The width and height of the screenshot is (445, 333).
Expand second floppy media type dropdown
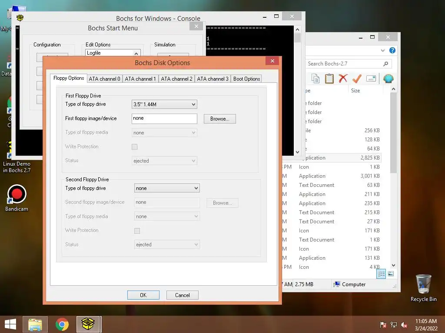tap(167, 216)
